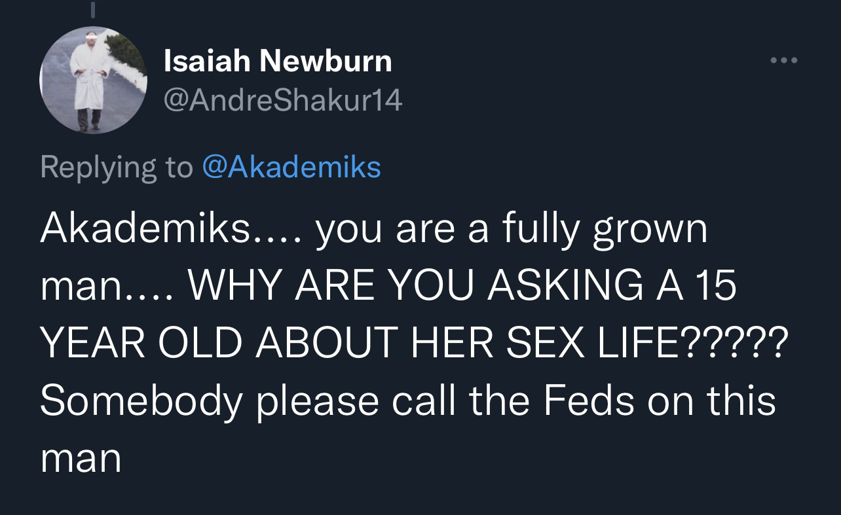Open the @Akademiks mention link
Image resolution: width=841 pixels, height=515 pixels.
[x=291, y=166]
